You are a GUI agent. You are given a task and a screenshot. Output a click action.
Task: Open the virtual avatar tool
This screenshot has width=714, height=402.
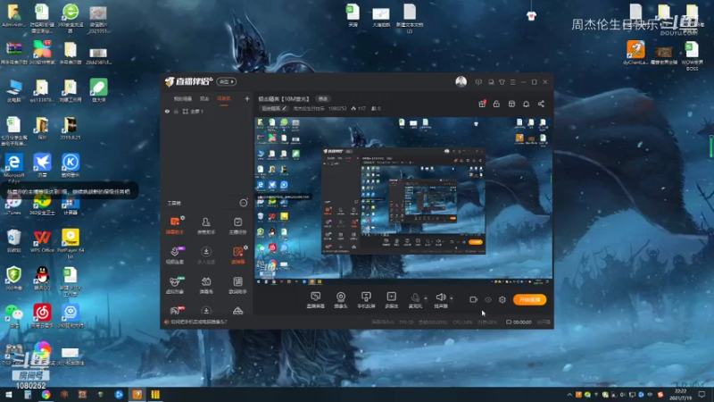175,285
